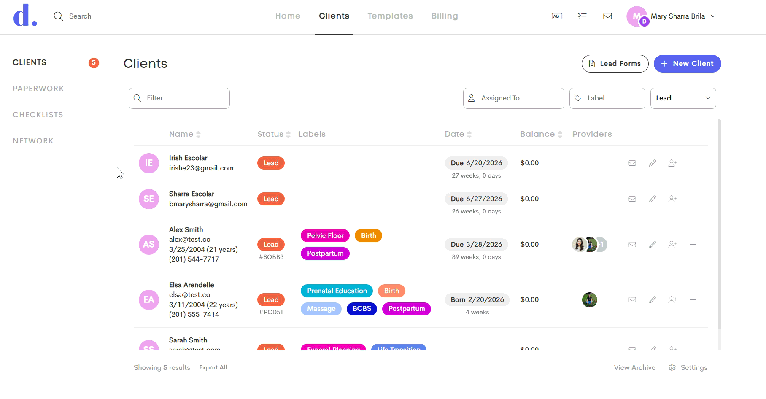Email Sharra Escolar using envelope icon
The height and width of the screenshot is (399, 766).
point(632,199)
